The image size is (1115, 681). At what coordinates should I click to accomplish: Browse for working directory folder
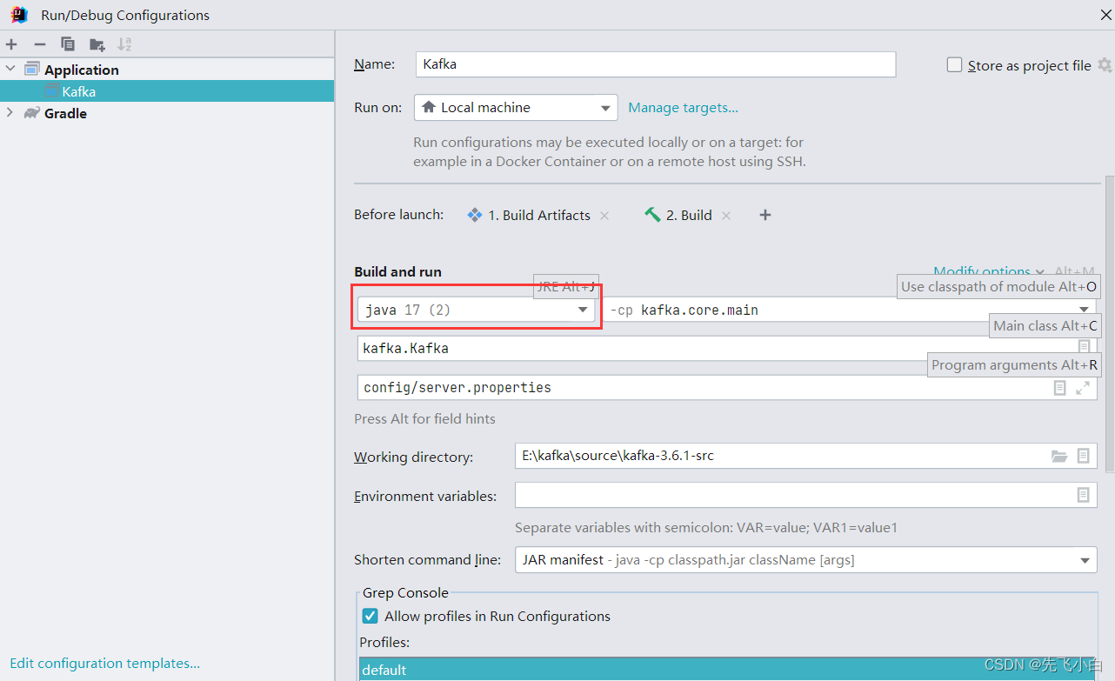(1059, 456)
